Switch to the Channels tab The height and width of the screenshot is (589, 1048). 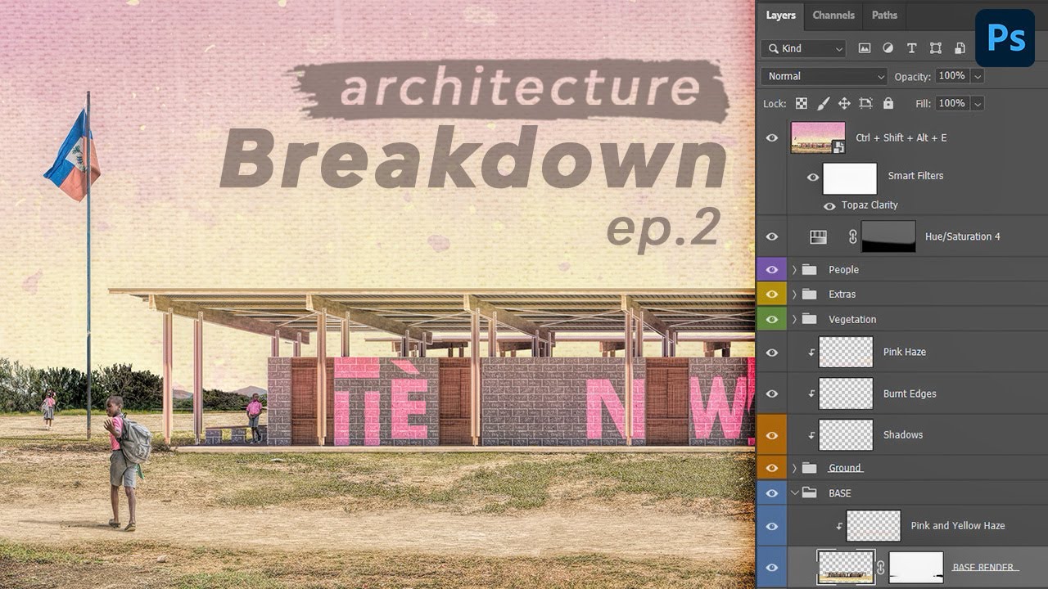(833, 15)
